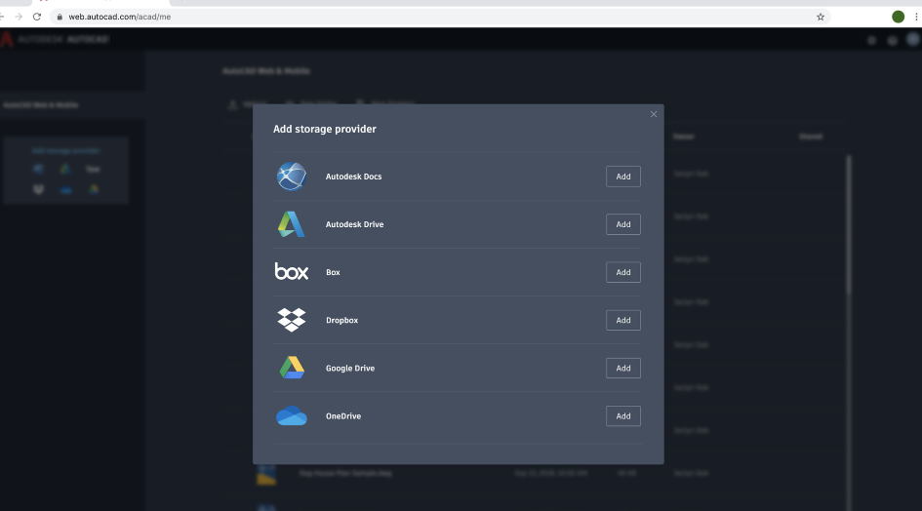922x511 pixels.
Task: Add the OneDrive storage provider
Action: [x=622, y=415]
